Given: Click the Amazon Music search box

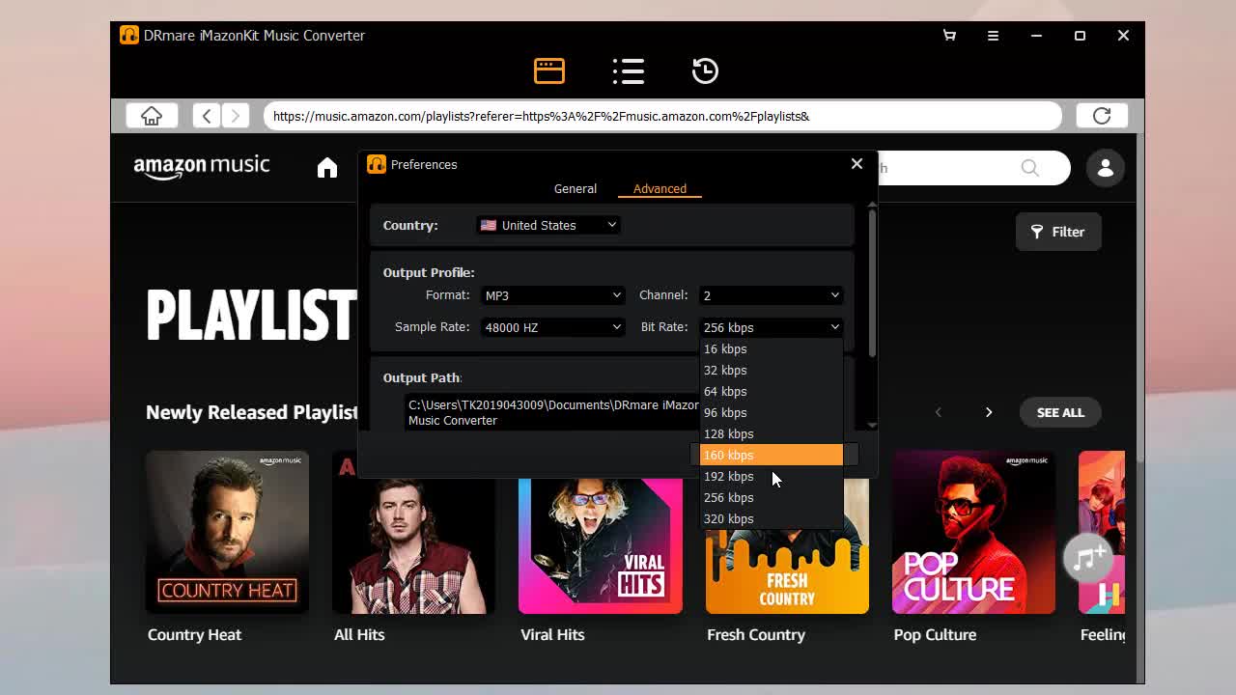Looking at the screenshot, I should click(972, 168).
